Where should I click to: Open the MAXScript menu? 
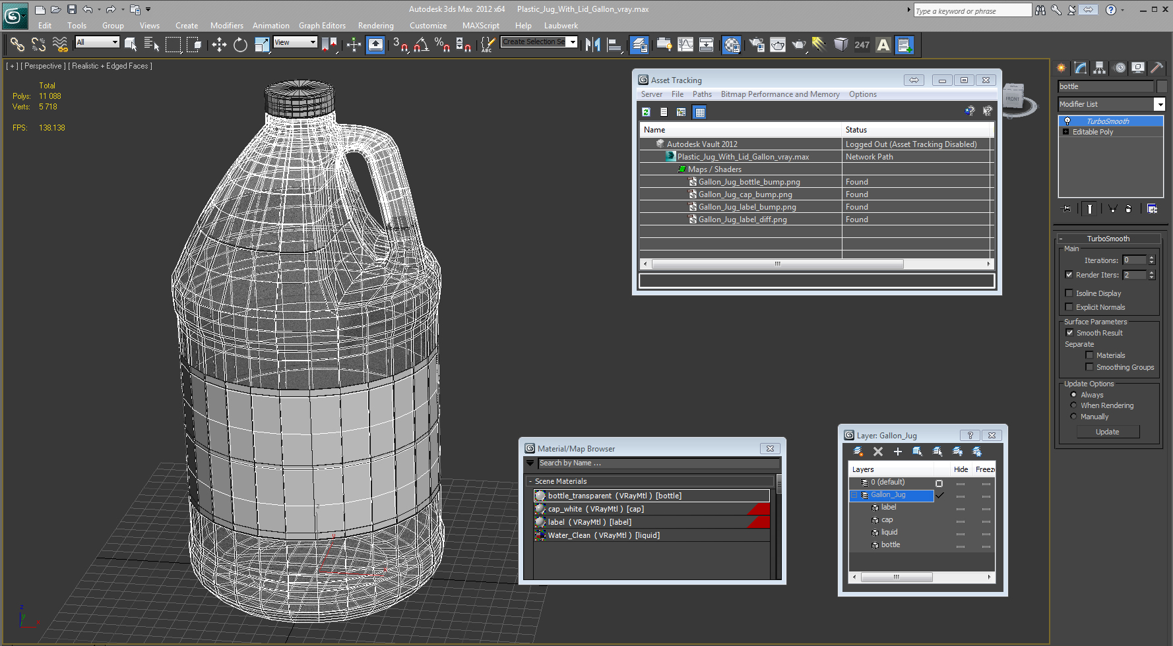[481, 26]
